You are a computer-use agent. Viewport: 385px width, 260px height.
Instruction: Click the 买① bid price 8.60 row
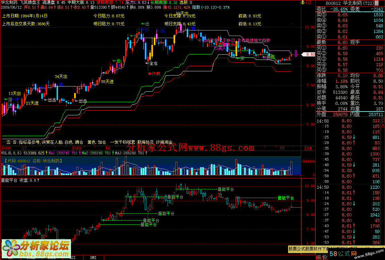click(x=350, y=48)
